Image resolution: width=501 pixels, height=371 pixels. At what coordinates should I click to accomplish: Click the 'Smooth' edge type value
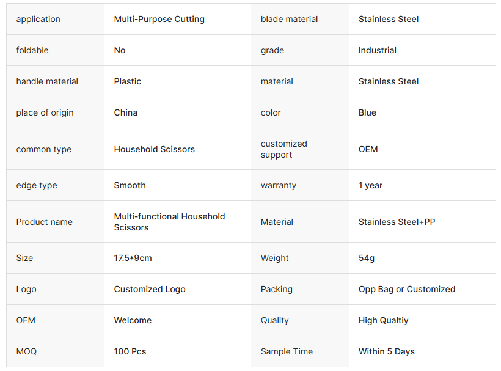(130, 185)
